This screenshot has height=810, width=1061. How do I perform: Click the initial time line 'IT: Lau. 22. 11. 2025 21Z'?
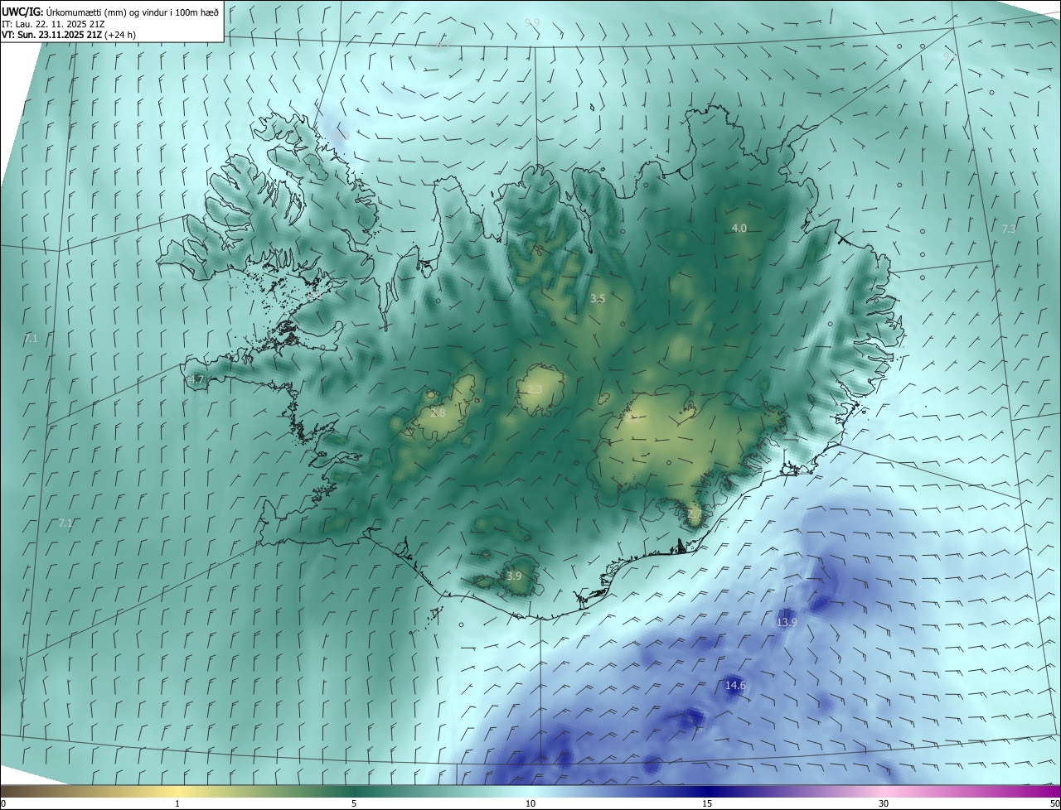[x=53, y=24]
